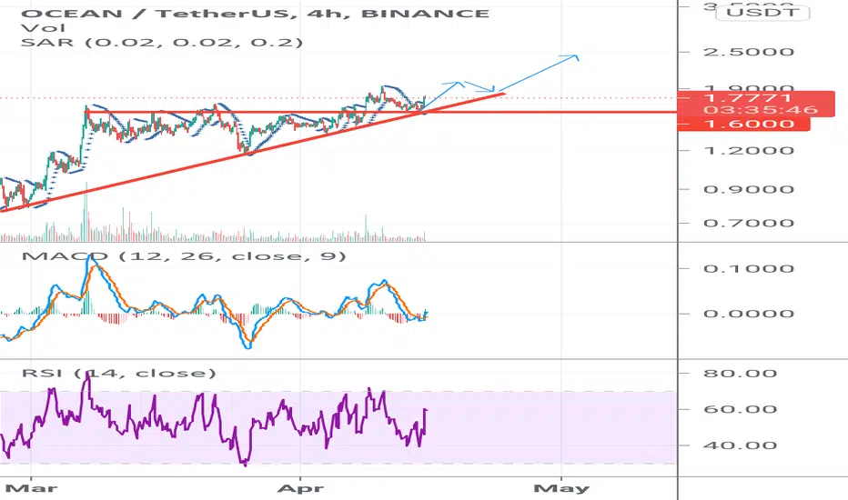
Task: Click the Mar date on time axis
Action: (31, 489)
